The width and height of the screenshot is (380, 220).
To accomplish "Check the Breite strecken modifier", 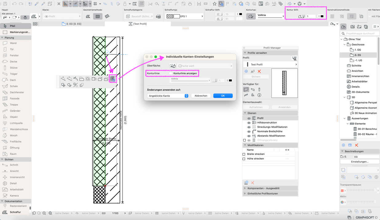I will pyautogui.click(x=244, y=154).
